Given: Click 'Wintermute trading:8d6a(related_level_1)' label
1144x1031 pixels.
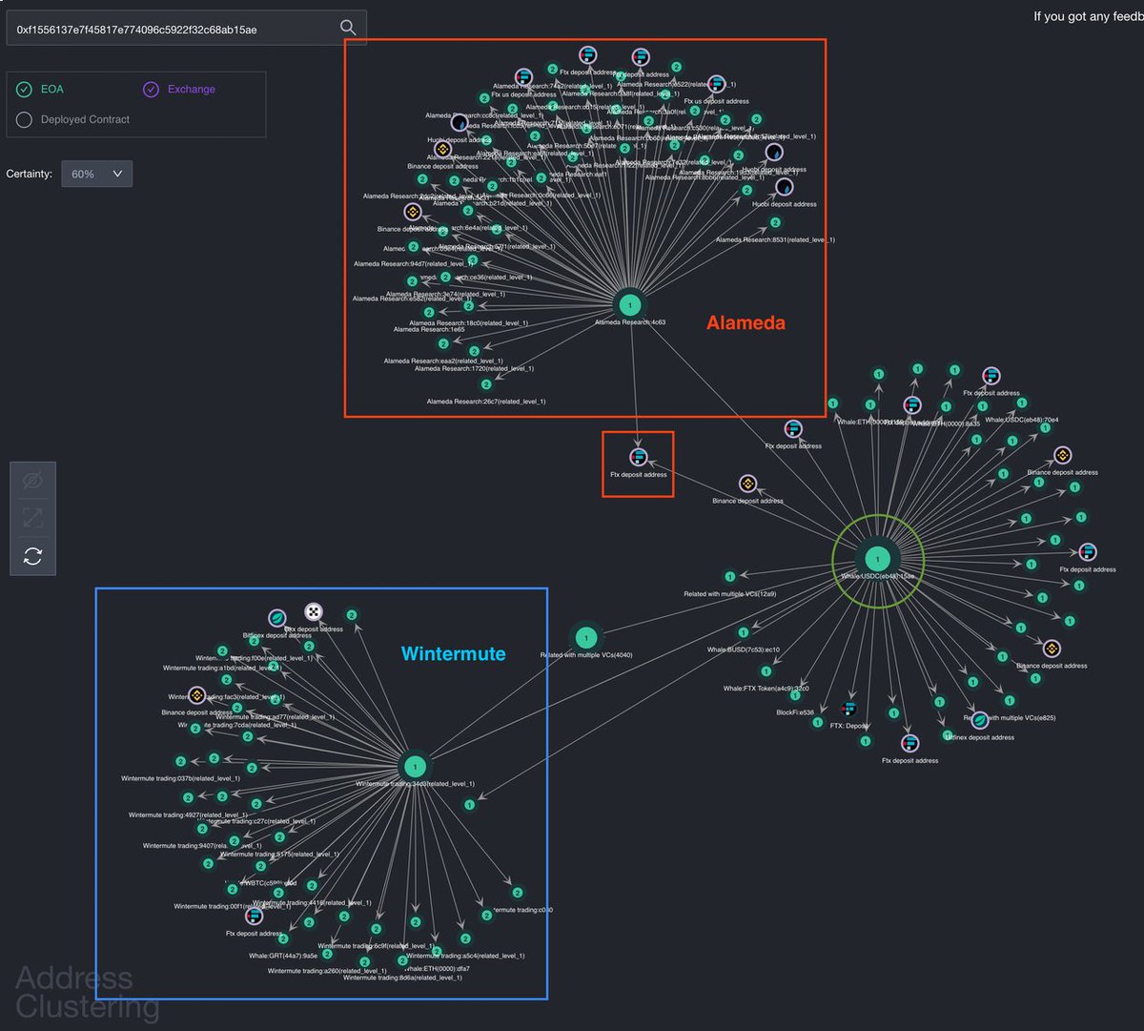Looking at the screenshot, I should click(402, 978).
